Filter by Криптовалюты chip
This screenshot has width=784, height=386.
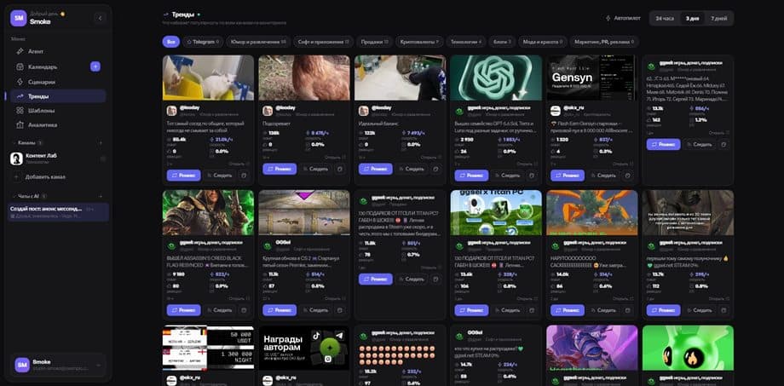coord(419,42)
